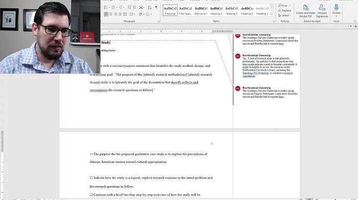358x200 pixels.
Task: Apply numbered list formatting
Action: tap(113, 7)
